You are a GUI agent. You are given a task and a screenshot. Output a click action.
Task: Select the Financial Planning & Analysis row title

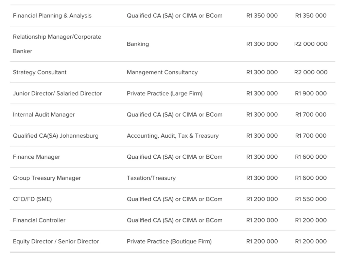(x=52, y=16)
